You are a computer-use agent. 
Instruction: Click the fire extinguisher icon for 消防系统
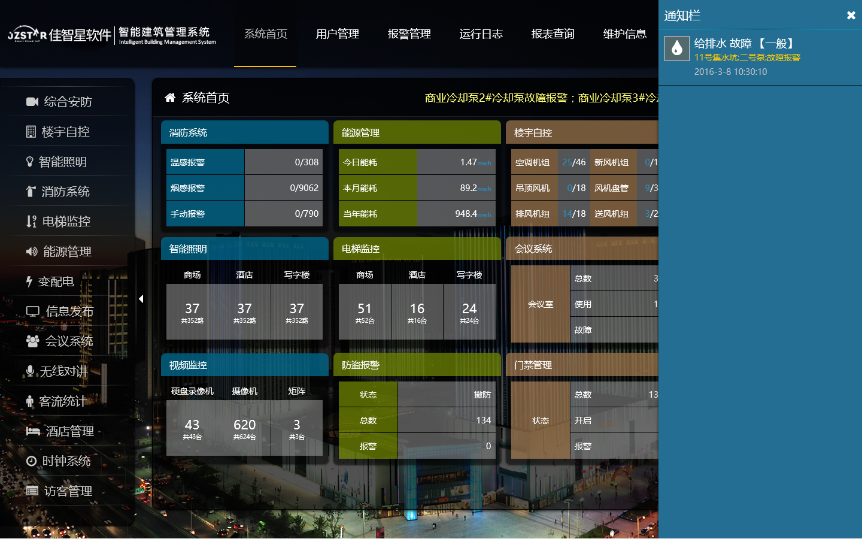(x=31, y=192)
